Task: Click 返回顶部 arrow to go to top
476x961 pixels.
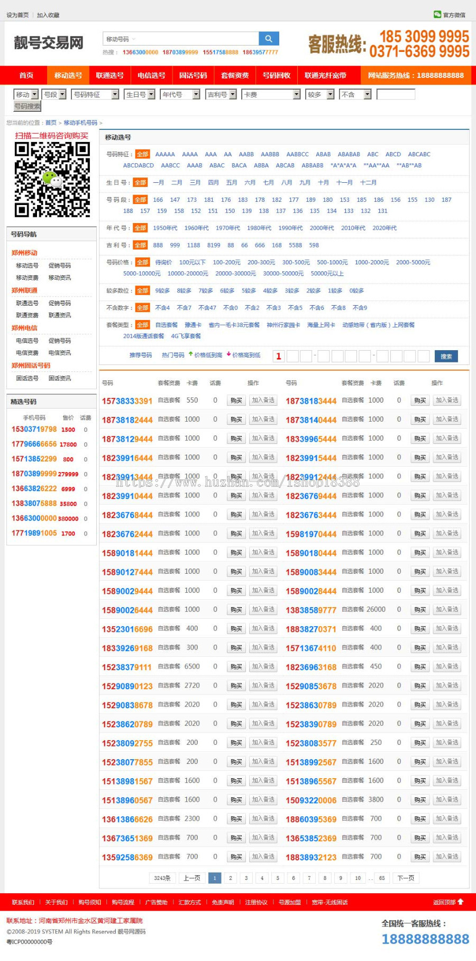Action: click(448, 902)
